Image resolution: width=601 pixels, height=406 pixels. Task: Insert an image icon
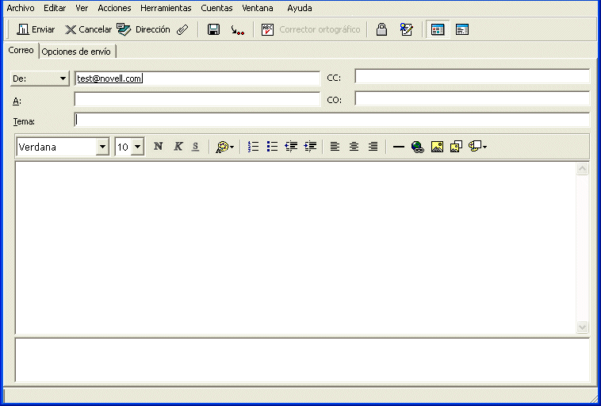pos(437,147)
